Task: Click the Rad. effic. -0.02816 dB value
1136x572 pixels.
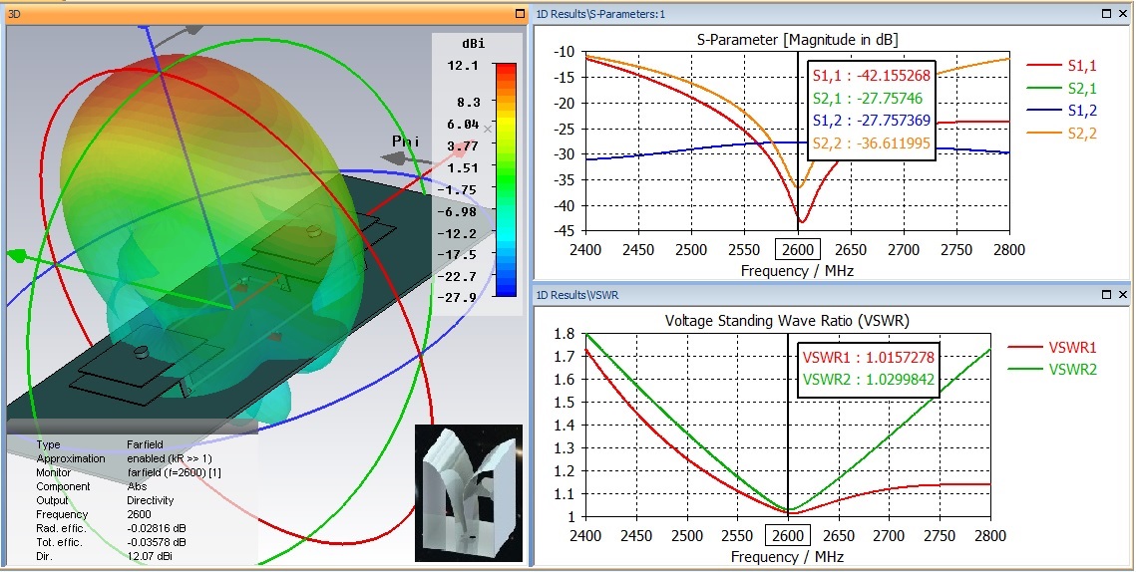Action: tap(156, 528)
